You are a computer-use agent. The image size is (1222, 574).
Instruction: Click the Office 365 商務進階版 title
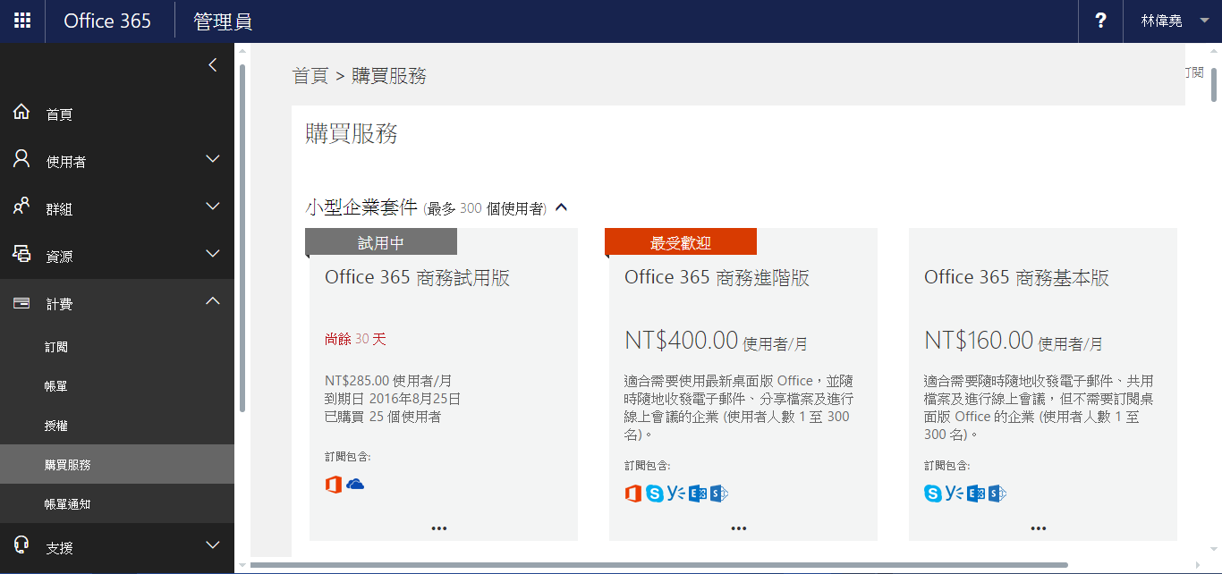[x=717, y=278]
